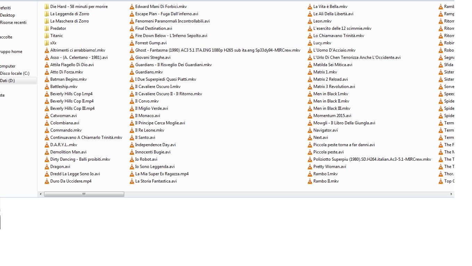The height and width of the screenshot is (266, 472).
Task: Select Attila Flagello Di Dio.avi
Action: click(72, 65)
